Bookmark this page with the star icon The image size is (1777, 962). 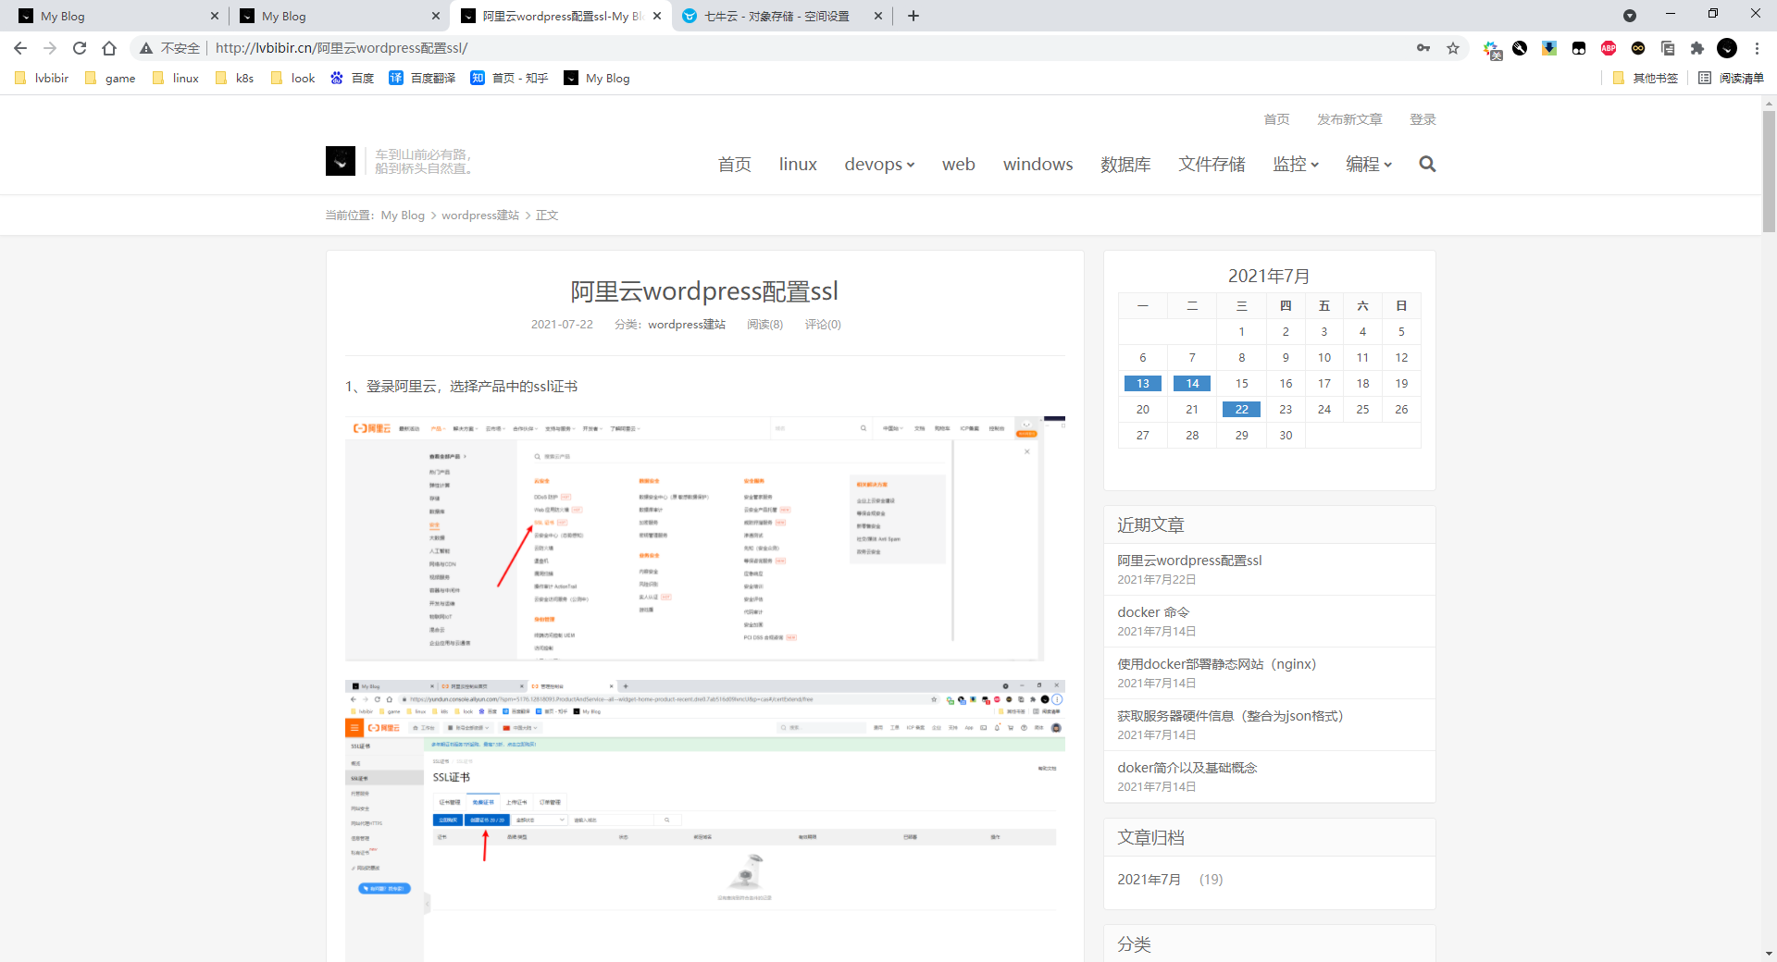click(x=1453, y=48)
